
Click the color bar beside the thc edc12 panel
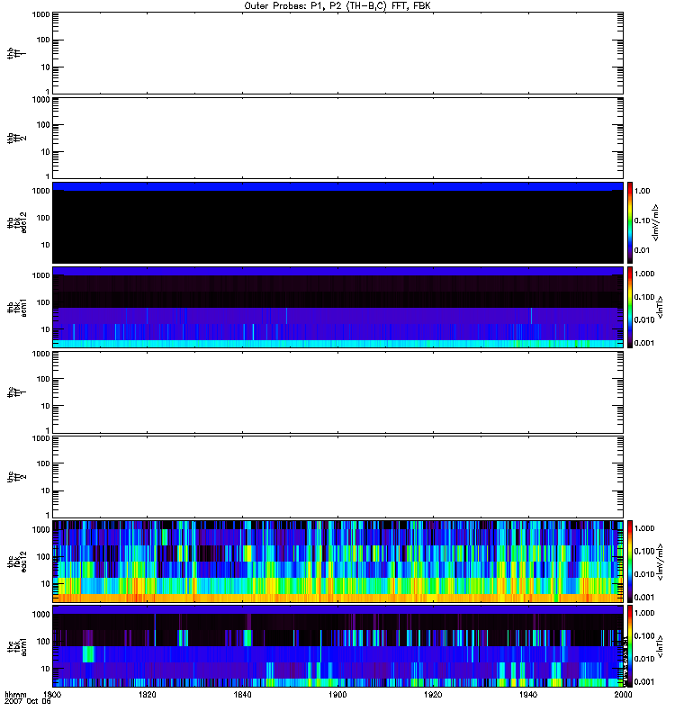pos(631,561)
